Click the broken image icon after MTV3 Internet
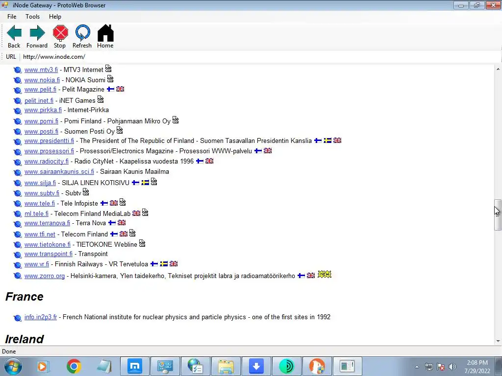Screen dimensions: 502x376 tap(108, 69)
